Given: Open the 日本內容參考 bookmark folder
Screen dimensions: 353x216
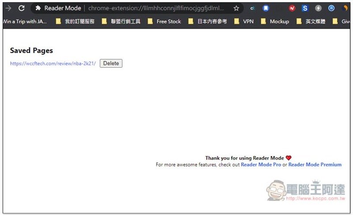Looking at the screenshot, I should pyautogui.click(x=207, y=22).
